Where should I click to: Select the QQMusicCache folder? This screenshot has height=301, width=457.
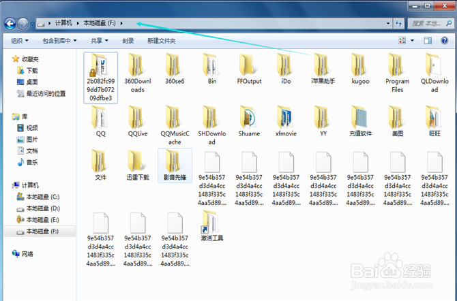(x=175, y=125)
